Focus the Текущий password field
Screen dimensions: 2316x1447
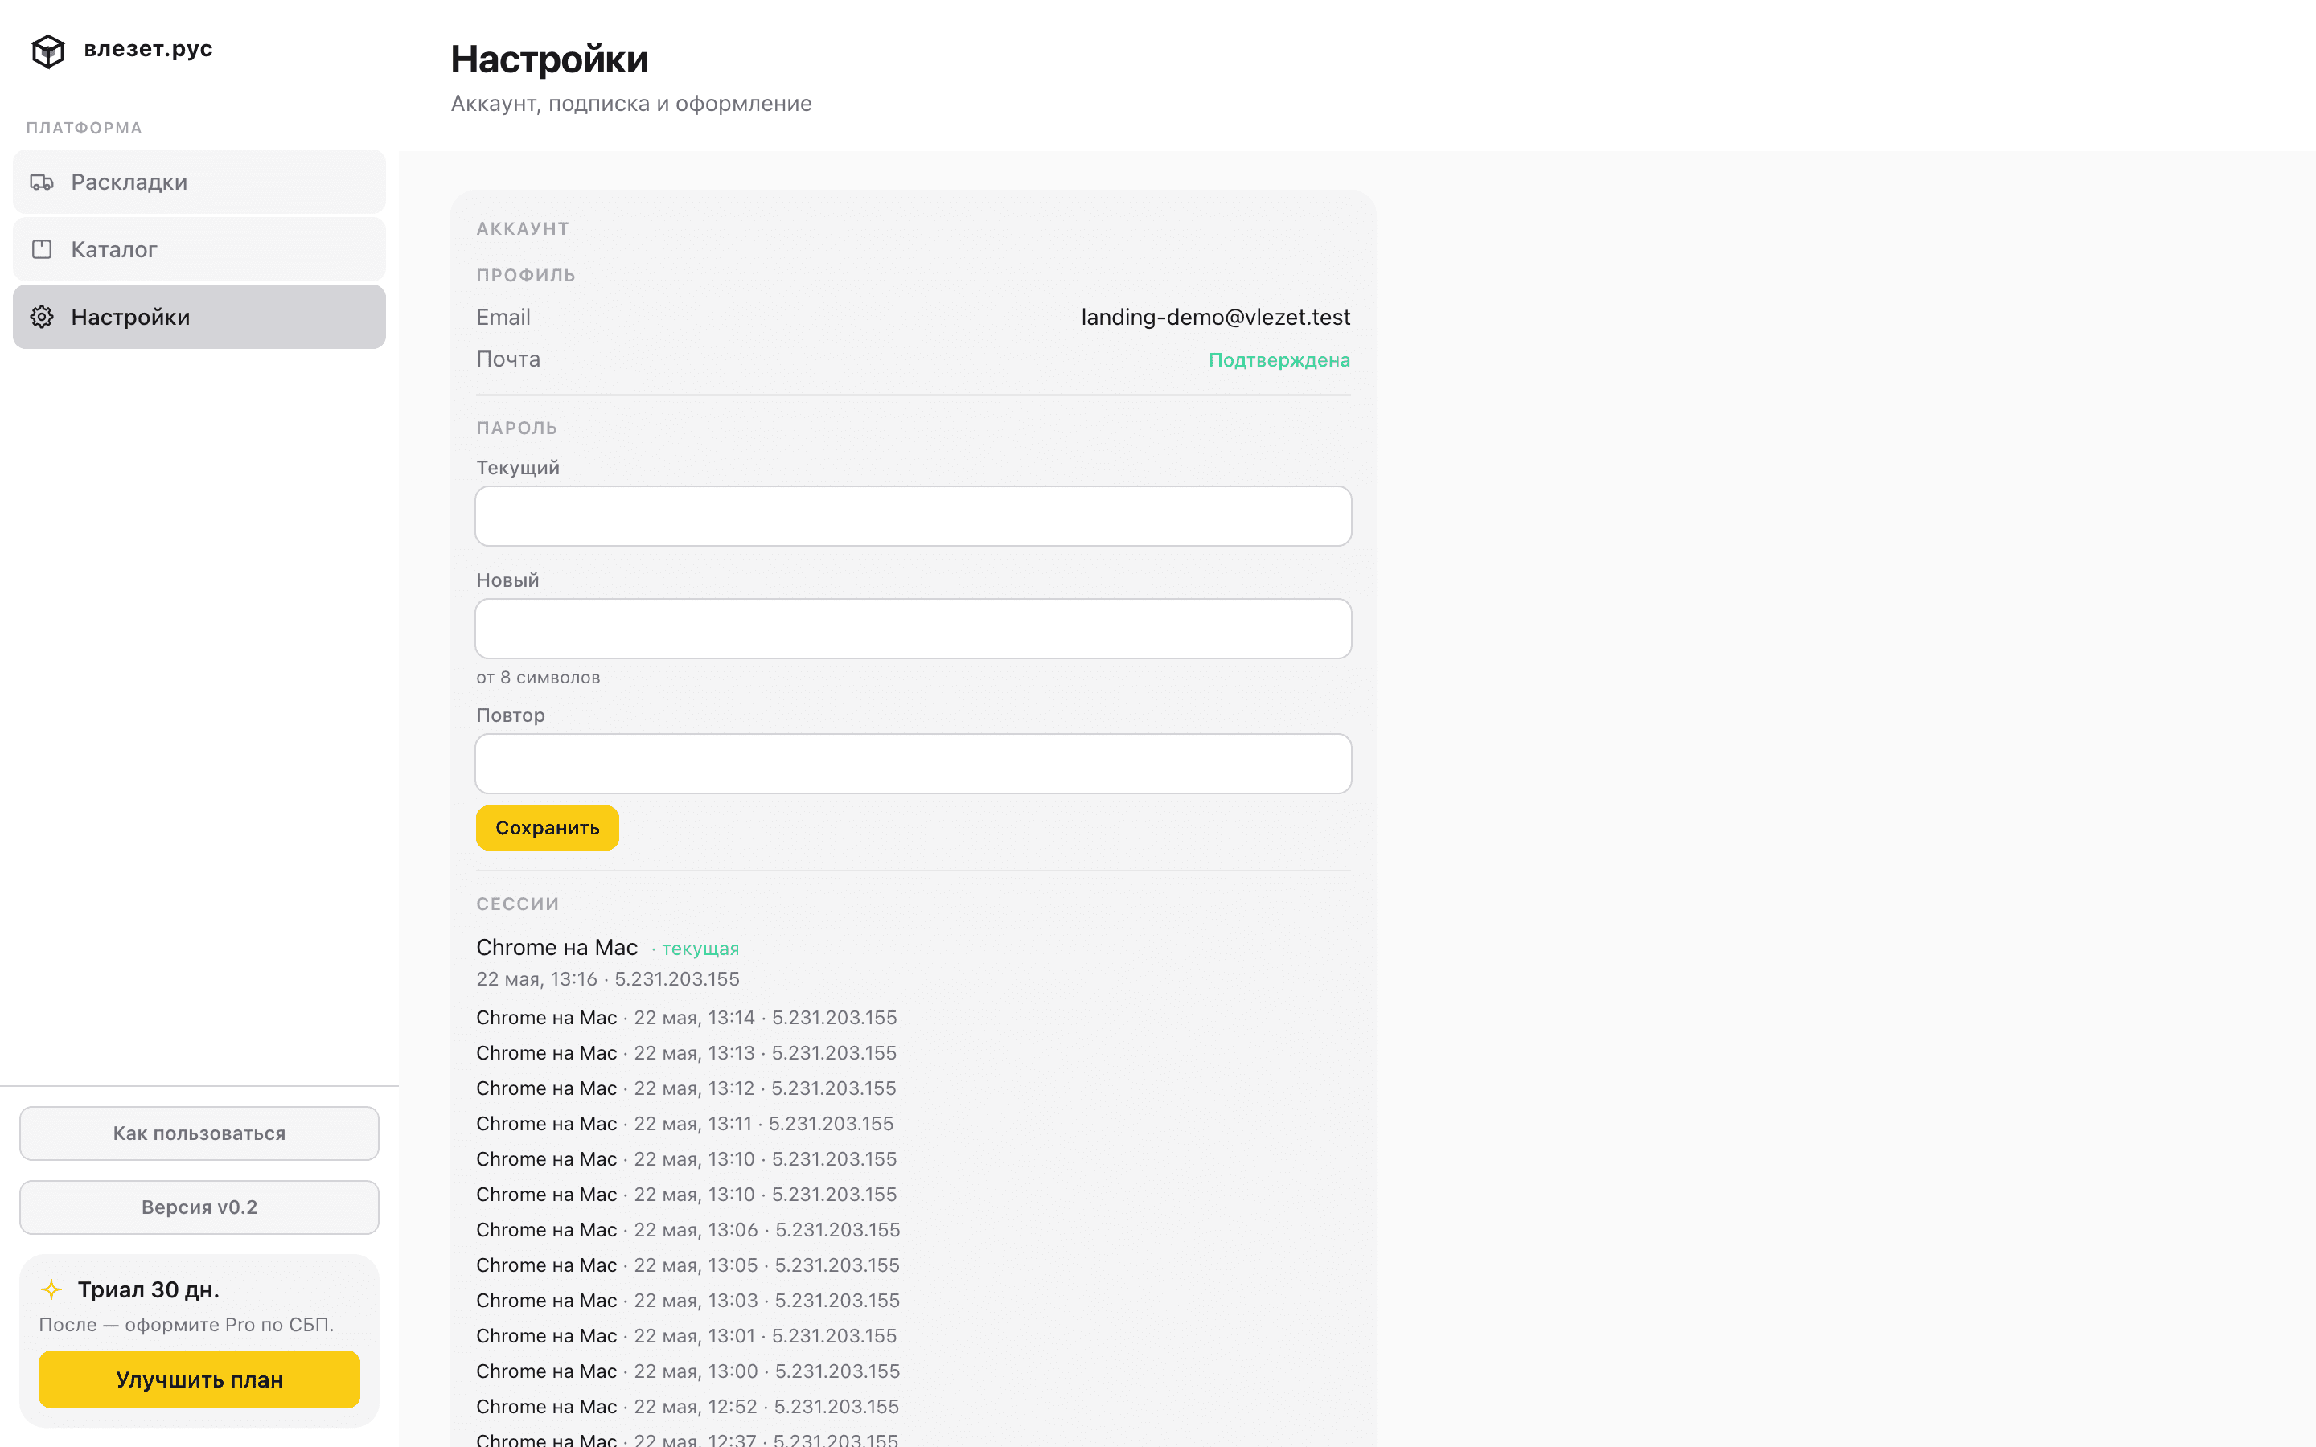[x=913, y=516]
